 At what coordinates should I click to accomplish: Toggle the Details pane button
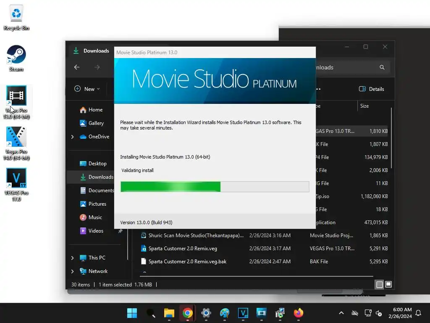[x=372, y=89]
